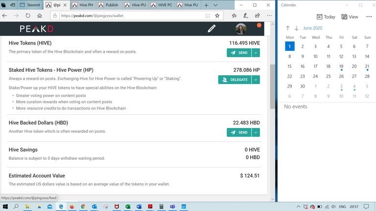Open a new browser tab
The height and width of the screenshot is (211, 376).
point(206,5)
